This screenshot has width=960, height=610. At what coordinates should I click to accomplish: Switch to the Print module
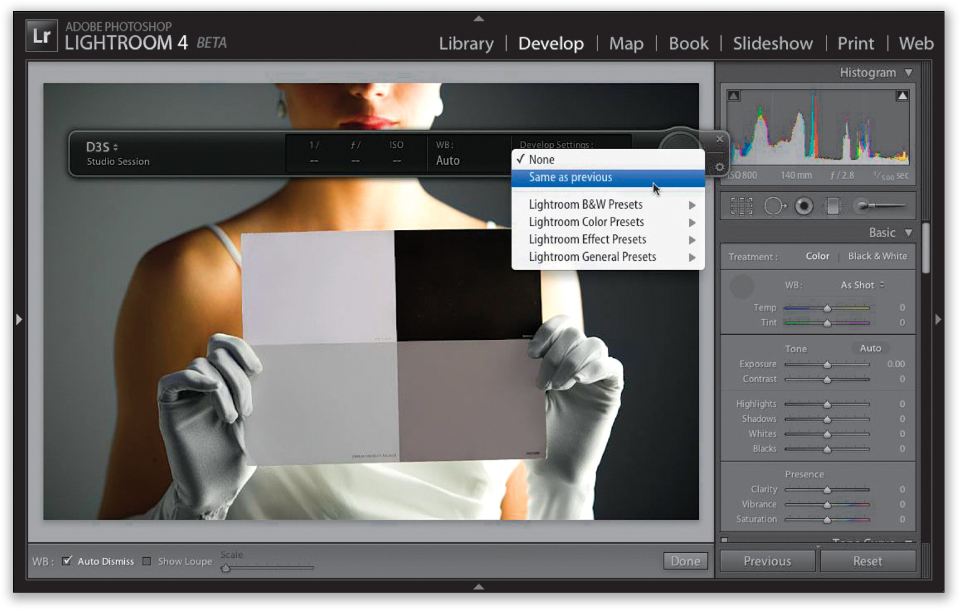point(856,43)
